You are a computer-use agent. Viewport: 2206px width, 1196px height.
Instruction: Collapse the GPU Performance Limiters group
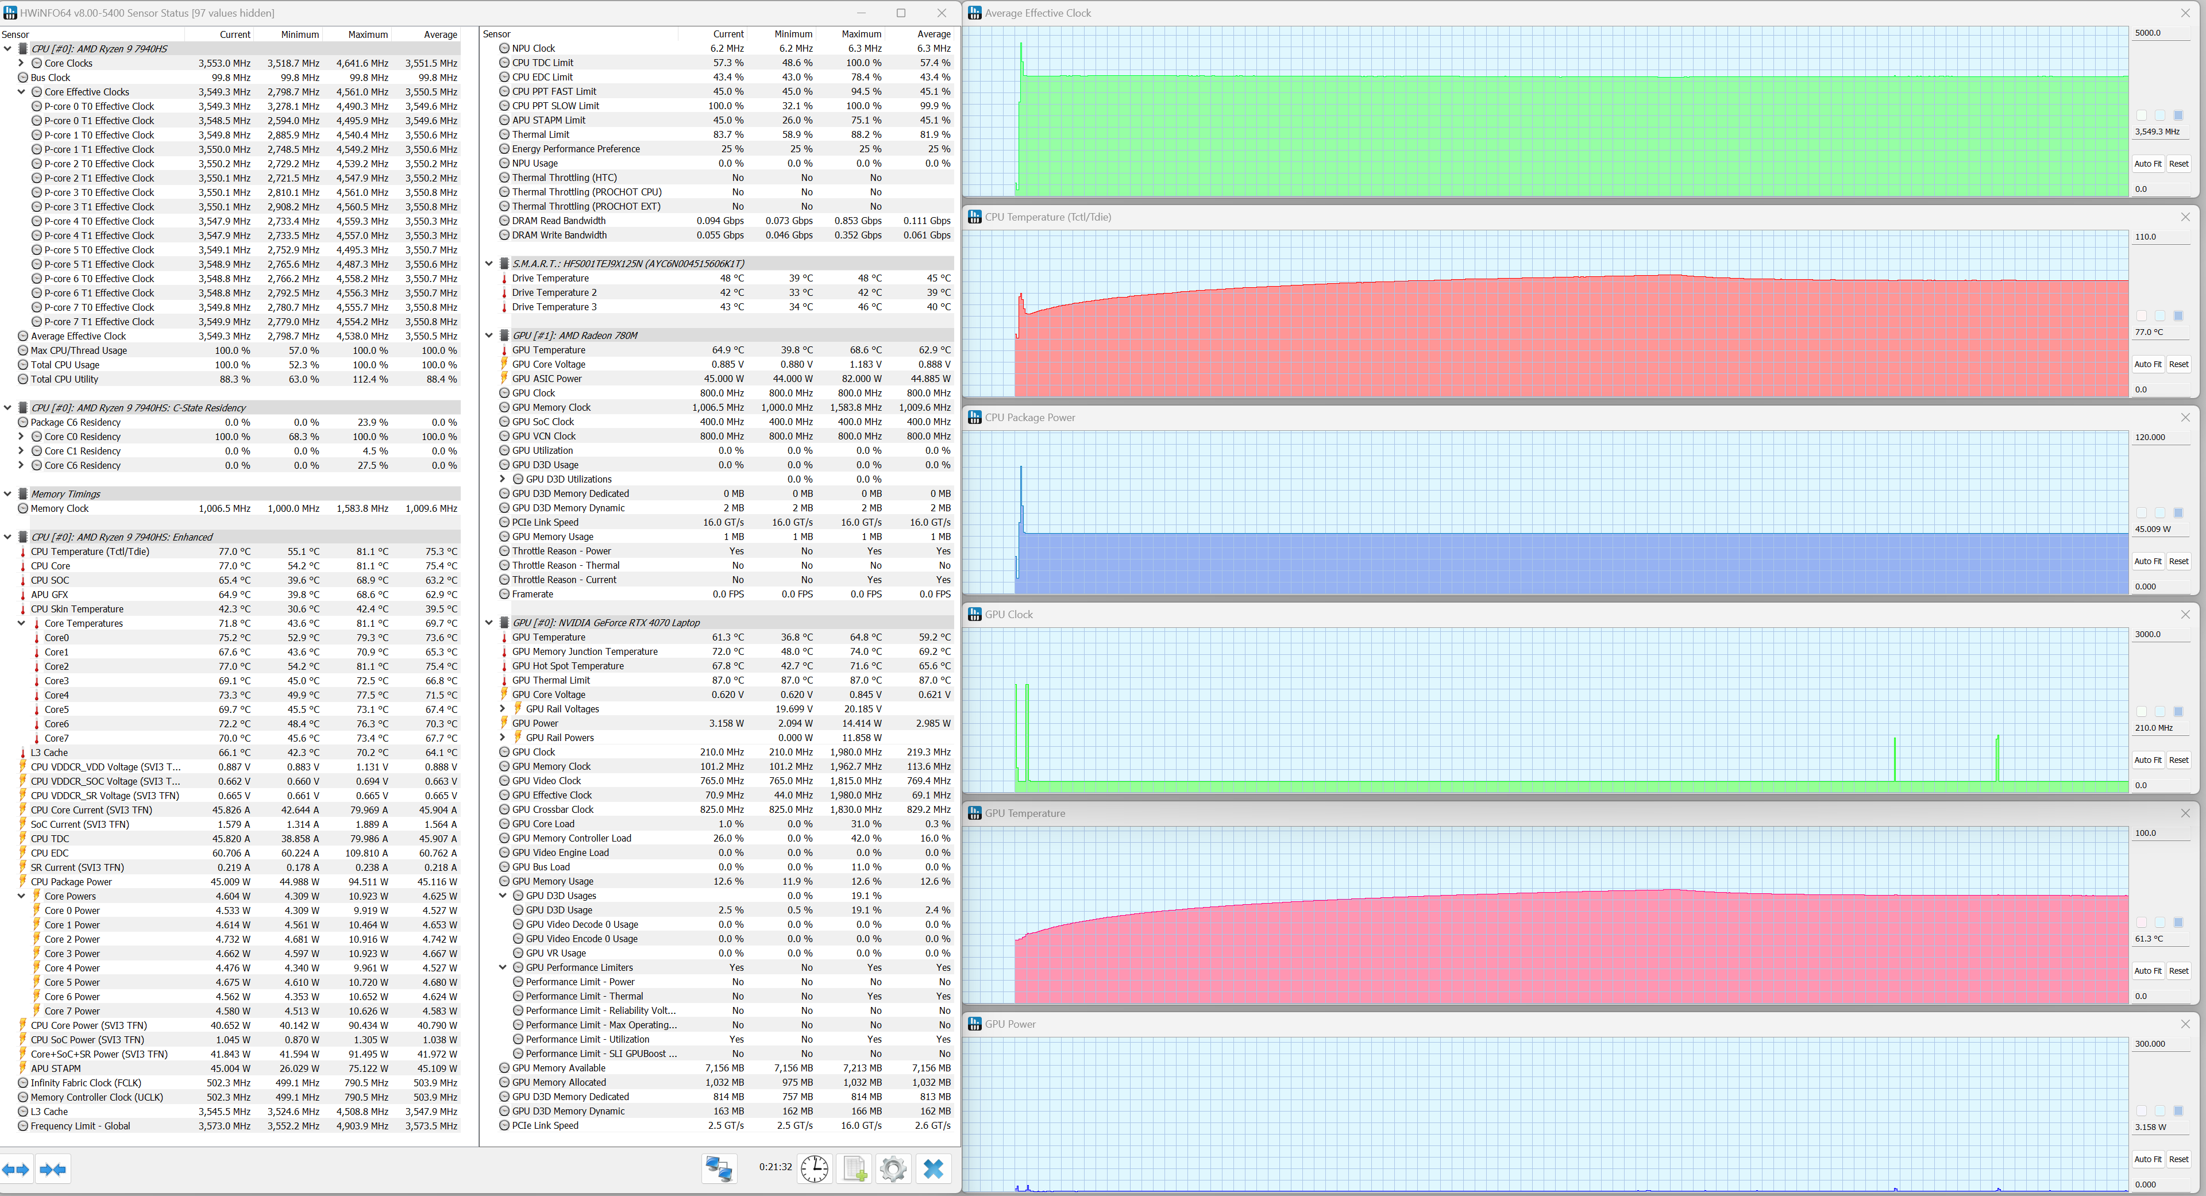coord(503,967)
